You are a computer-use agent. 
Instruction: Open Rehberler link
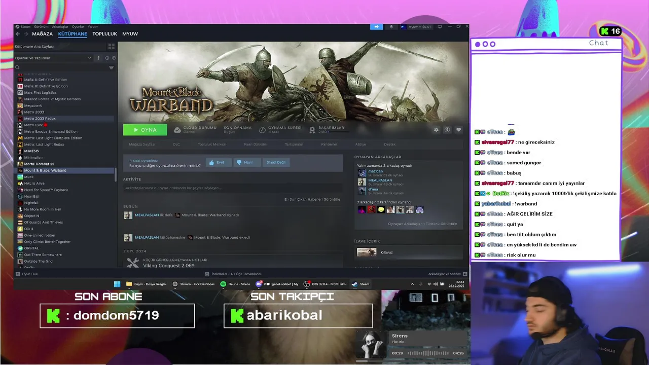coord(329,144)
